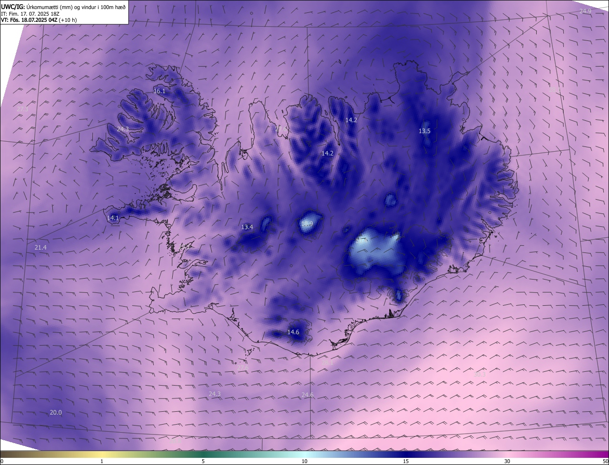The width and height of the screenshot is (609, 465).
Task: Click the color scale tick label 15
Action: [406, 461]
